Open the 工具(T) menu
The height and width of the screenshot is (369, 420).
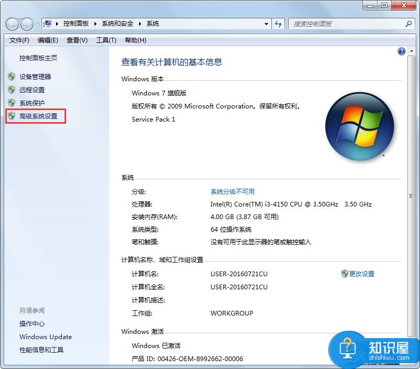106,40
